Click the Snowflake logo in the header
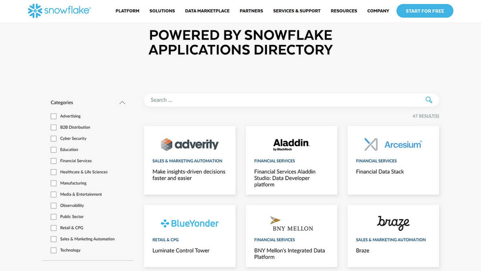The width and height of the screenshot is (481, 271). [x=59, y=11]
